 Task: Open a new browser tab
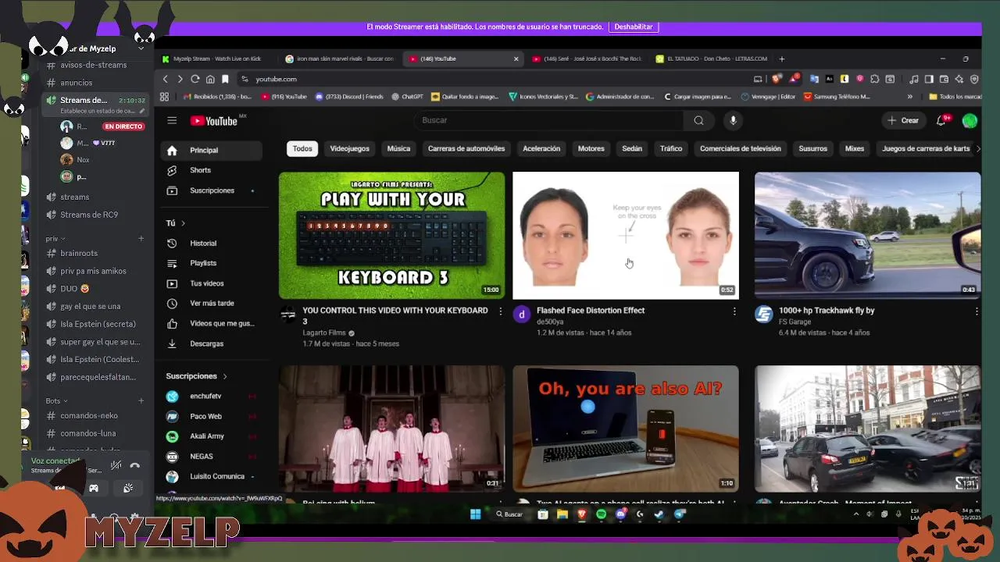(x=781, y=59)
